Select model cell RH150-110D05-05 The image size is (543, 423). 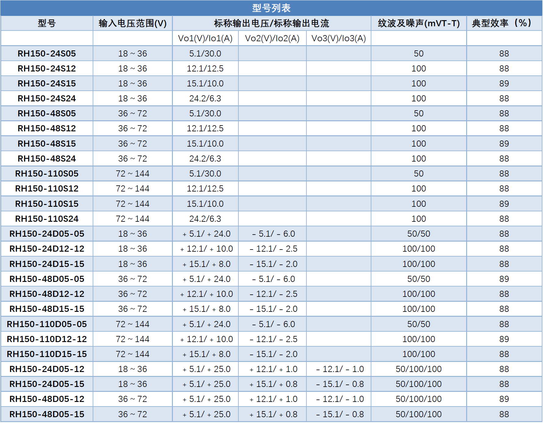(47, 324)
